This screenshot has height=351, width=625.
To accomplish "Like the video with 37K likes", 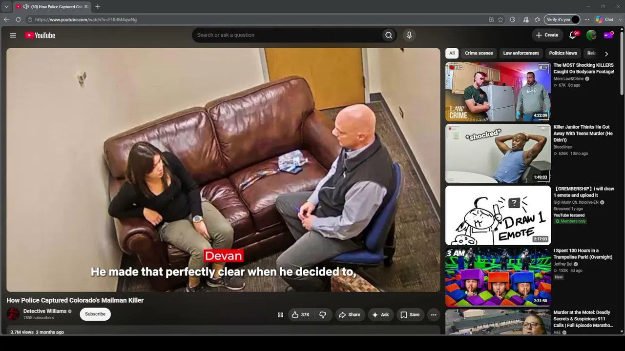I will [x=301, y=315].
